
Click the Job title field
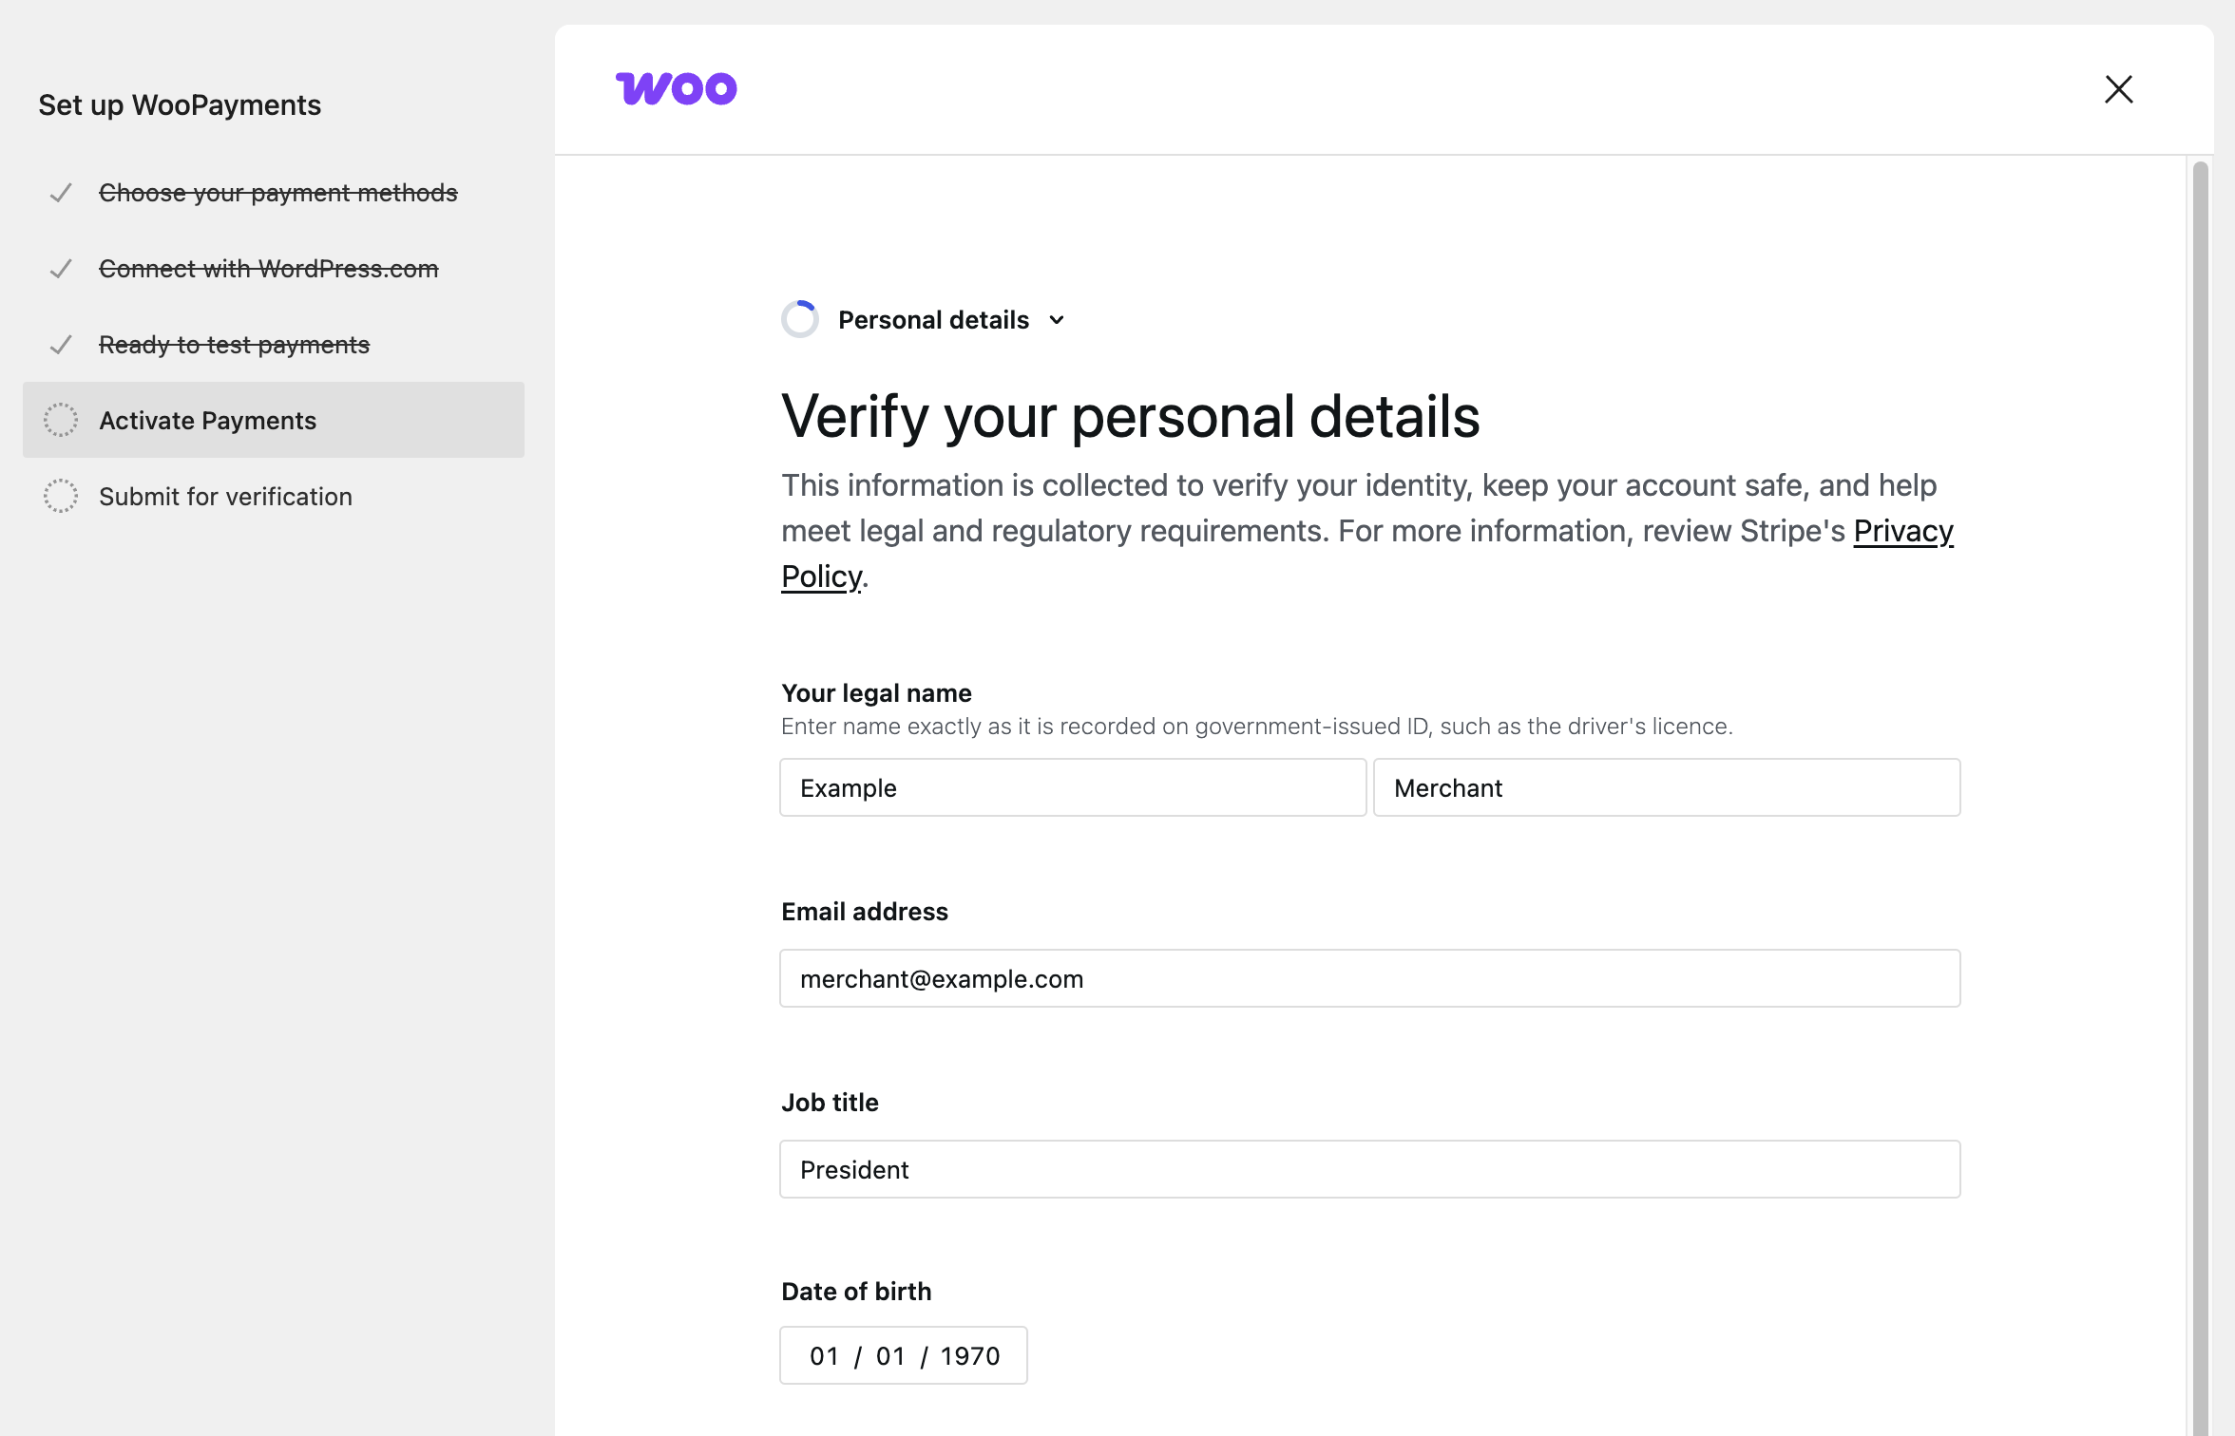tap(1369, 1169)
